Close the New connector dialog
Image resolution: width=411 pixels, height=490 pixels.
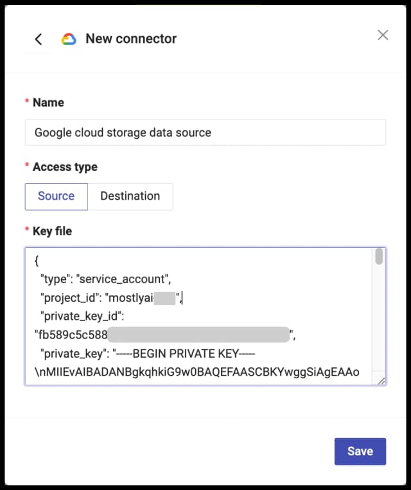[383, 35]
